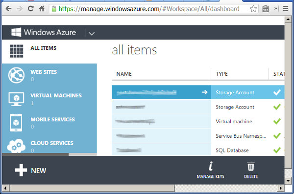The width and height of the screenshot is (294, 194).
Task: Click the green padlock security icon
Action: click(x=54, y=9)
